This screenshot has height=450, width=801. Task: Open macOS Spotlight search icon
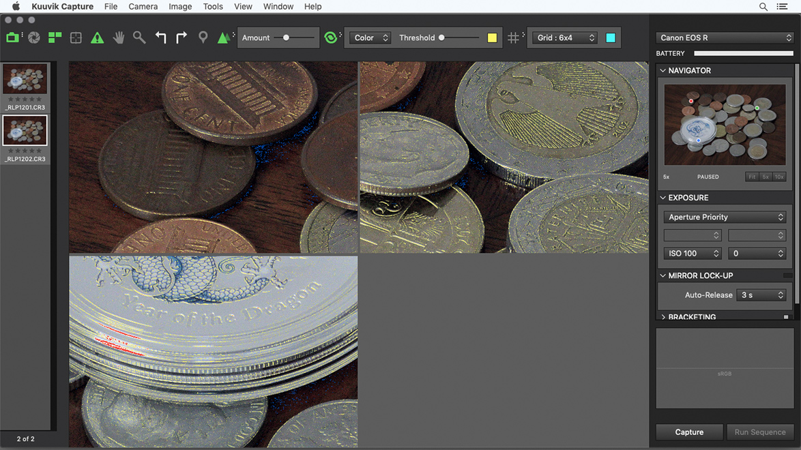pos(763,7)
